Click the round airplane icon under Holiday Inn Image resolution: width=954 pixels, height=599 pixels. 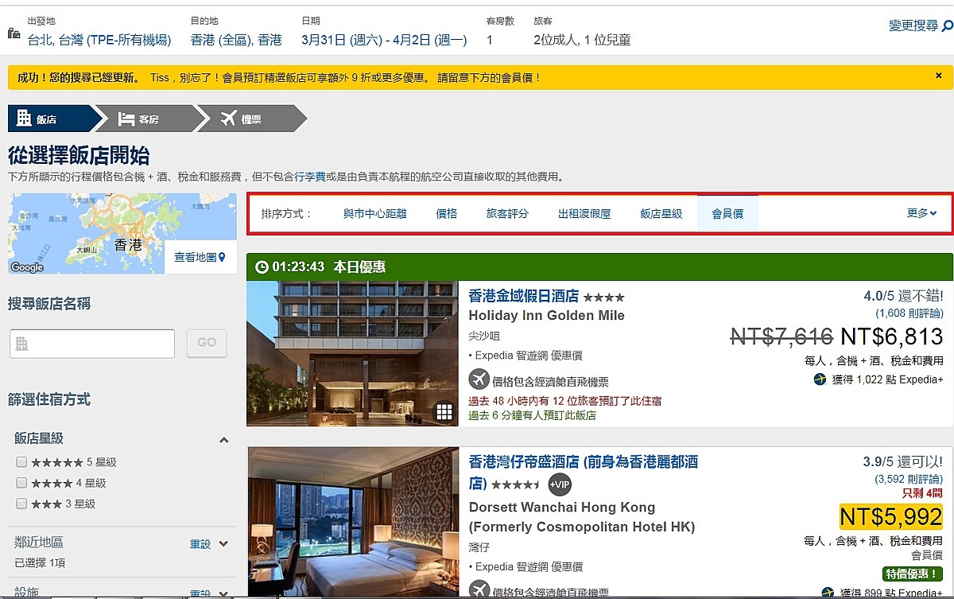[x=479, y=379]
